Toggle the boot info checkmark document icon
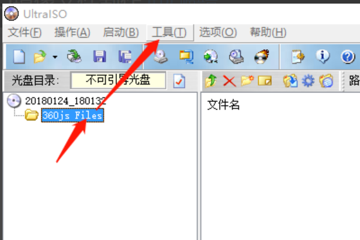Screen dimensions: 360x240 179,81
